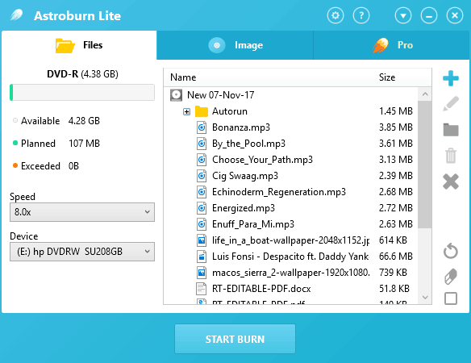Select the Choose_Your_Path.mp3 row
The image size is (471, 363).
coord(291,160)
